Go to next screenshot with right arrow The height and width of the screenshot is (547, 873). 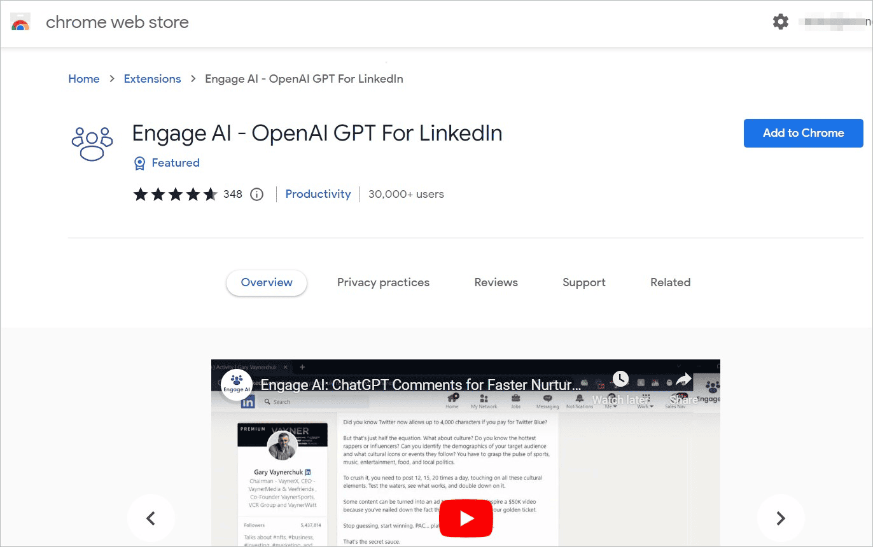tap(781, 518)
